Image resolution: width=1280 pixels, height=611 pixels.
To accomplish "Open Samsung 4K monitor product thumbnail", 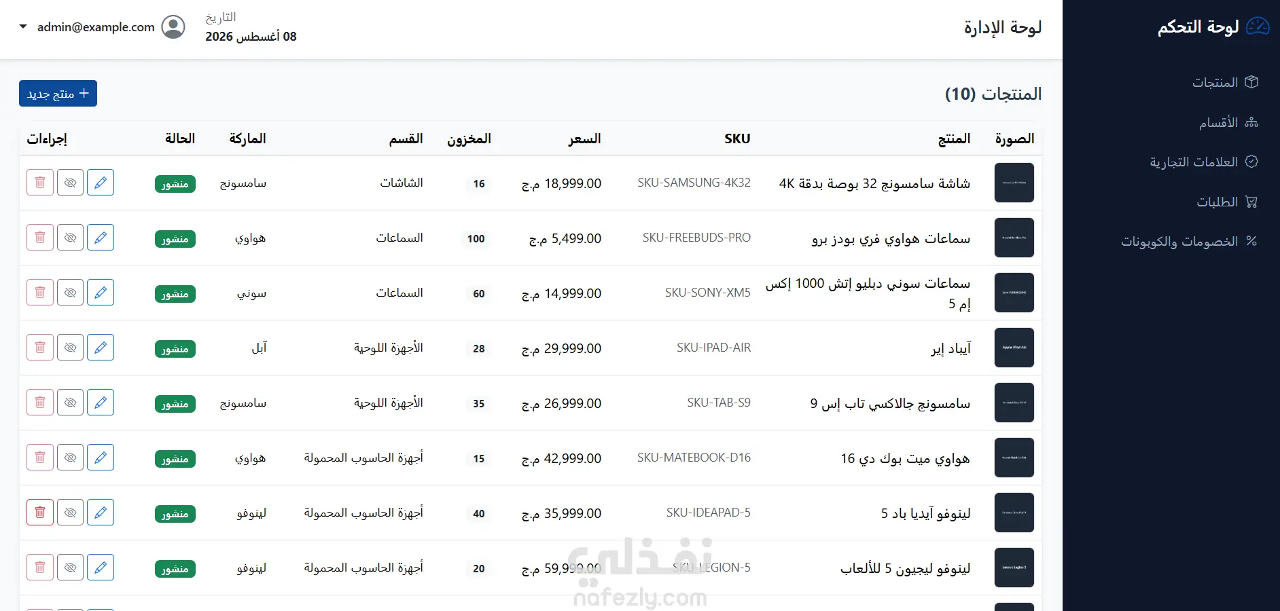I will pyautogui.click(x=1014, y=183).
